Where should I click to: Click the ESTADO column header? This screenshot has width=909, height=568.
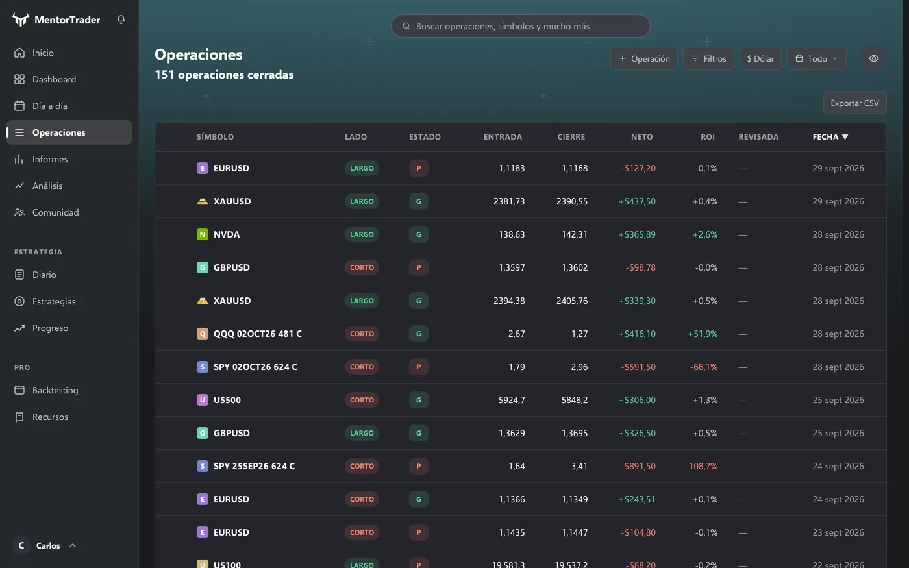click(425, 137)
